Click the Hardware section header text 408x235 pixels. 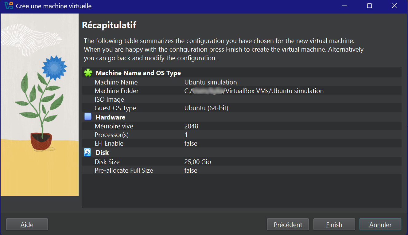111,117
